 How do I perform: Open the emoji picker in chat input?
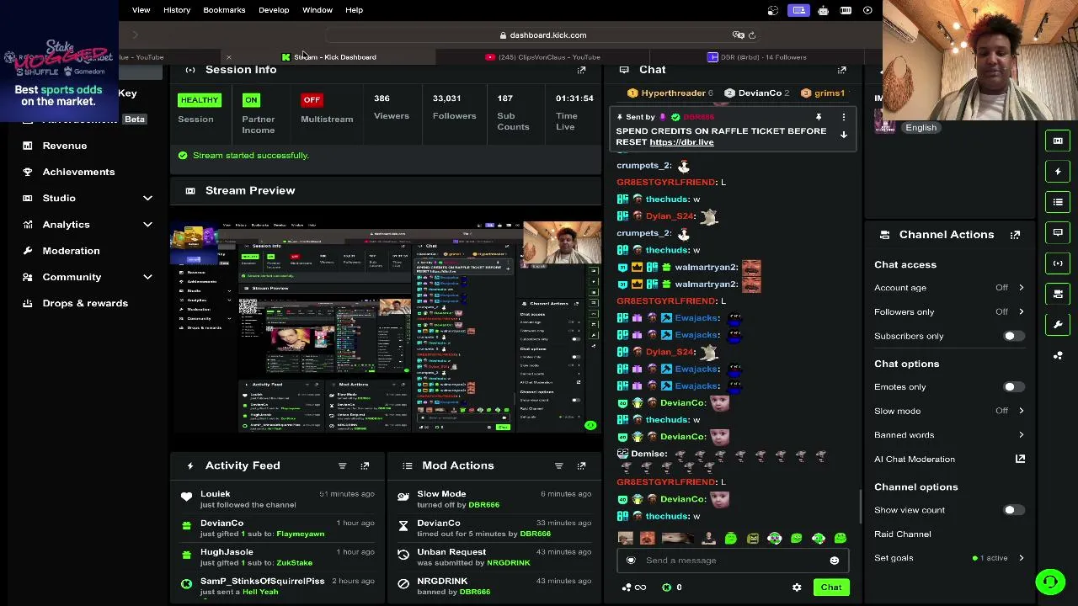click(x=834, y=561)
